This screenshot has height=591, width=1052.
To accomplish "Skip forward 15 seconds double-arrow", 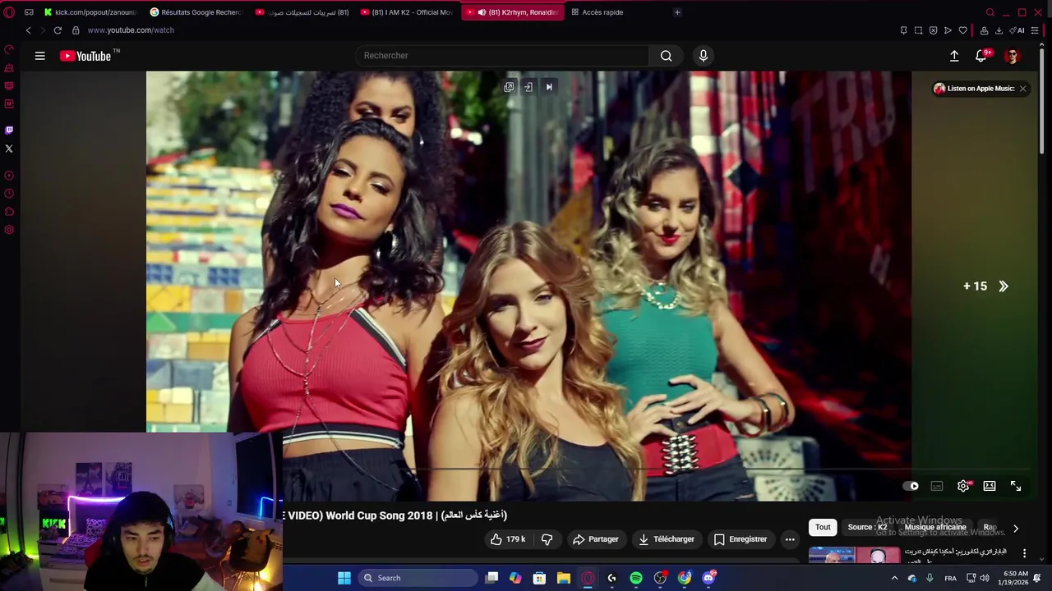I will pyautogui.click(x=1003, y=286).
